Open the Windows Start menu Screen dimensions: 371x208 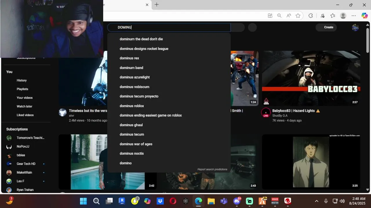click(83, 201)
